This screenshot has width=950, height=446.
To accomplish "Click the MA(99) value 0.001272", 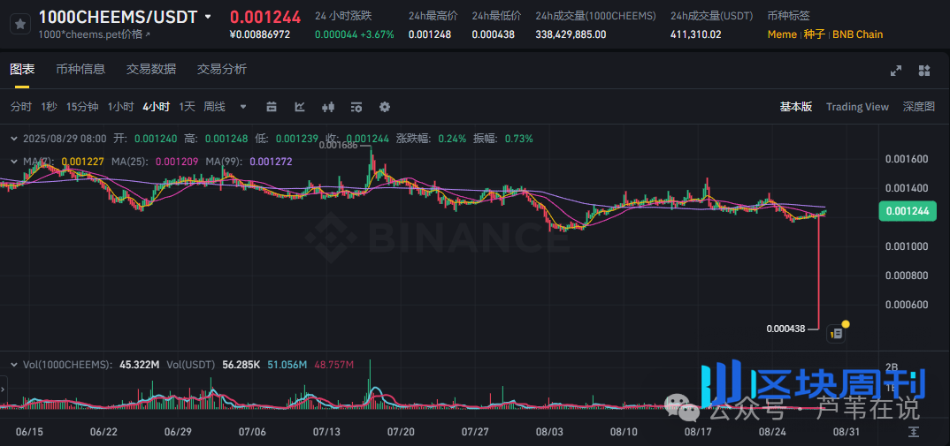I will [270, 162].
